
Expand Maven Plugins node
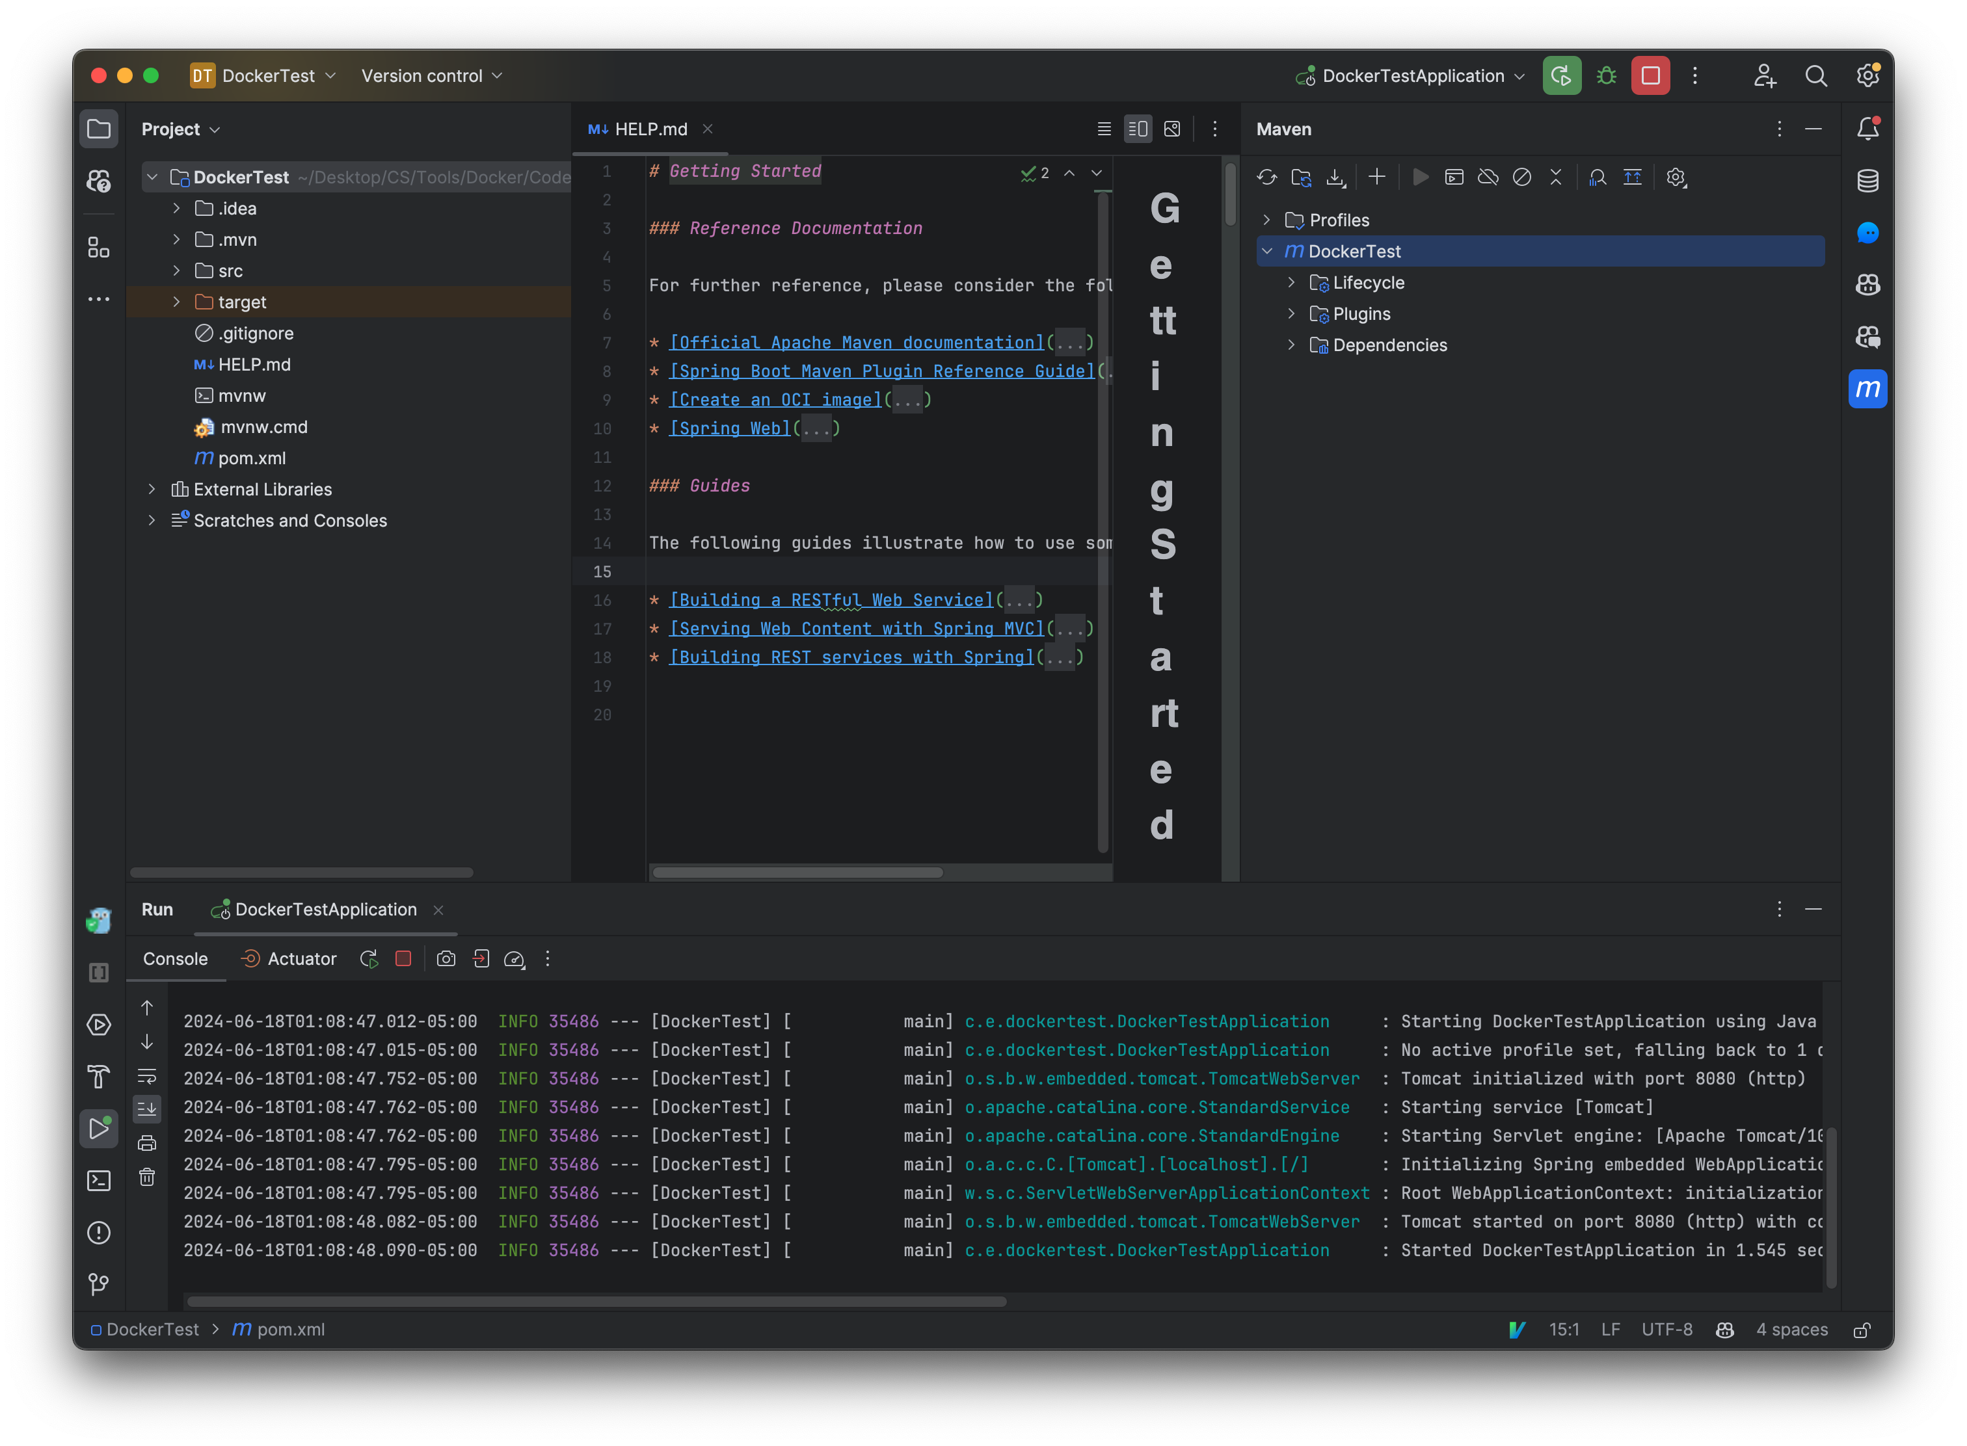tap(1291, 314)
